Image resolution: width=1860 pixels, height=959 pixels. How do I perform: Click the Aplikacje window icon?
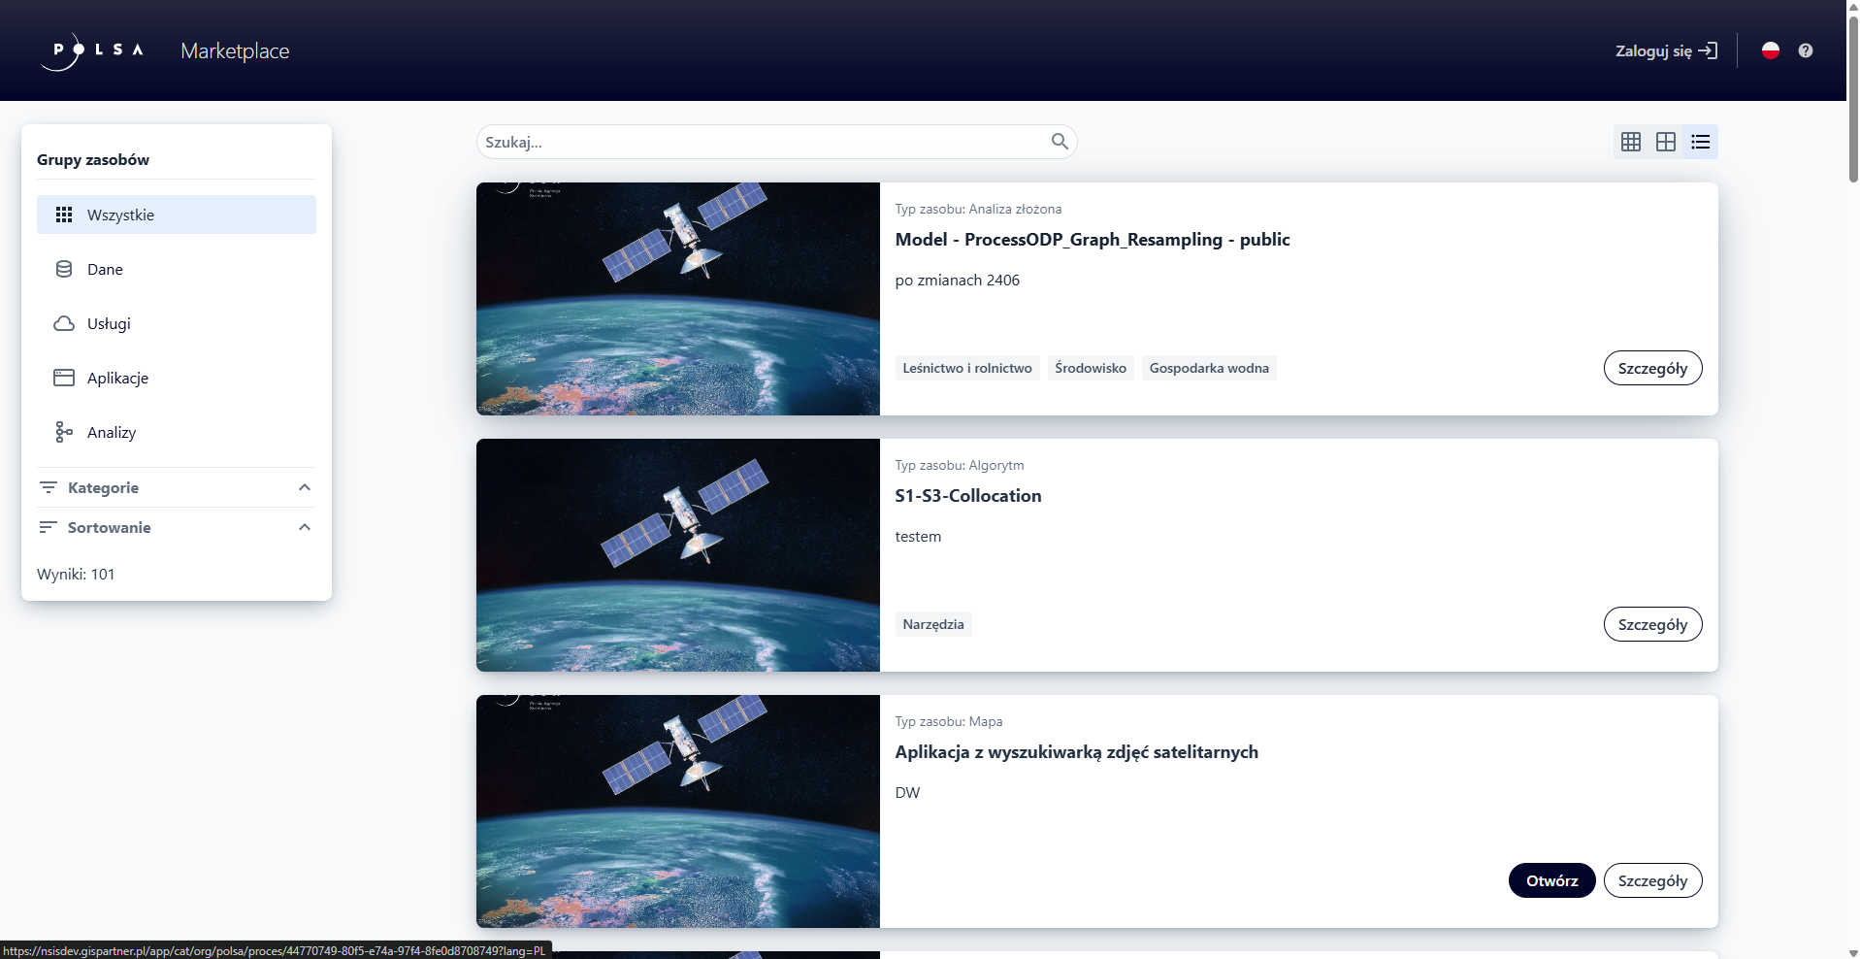64,378
